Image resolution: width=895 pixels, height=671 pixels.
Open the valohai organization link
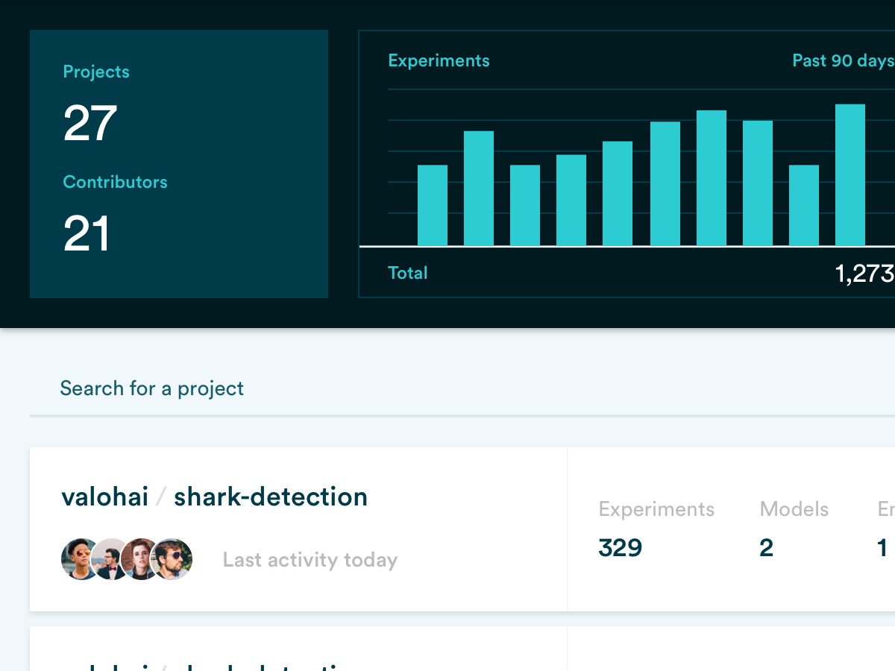pos(105,497)
